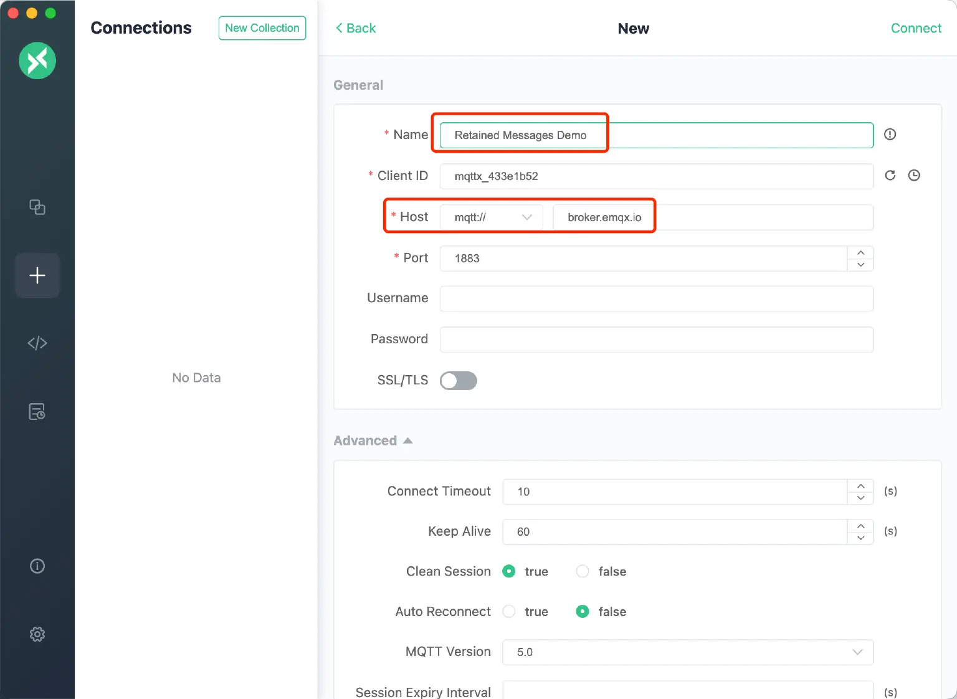Click the New Collection button
The width and height of the screenshot is (957, 699).
click(x=262, y=28)
